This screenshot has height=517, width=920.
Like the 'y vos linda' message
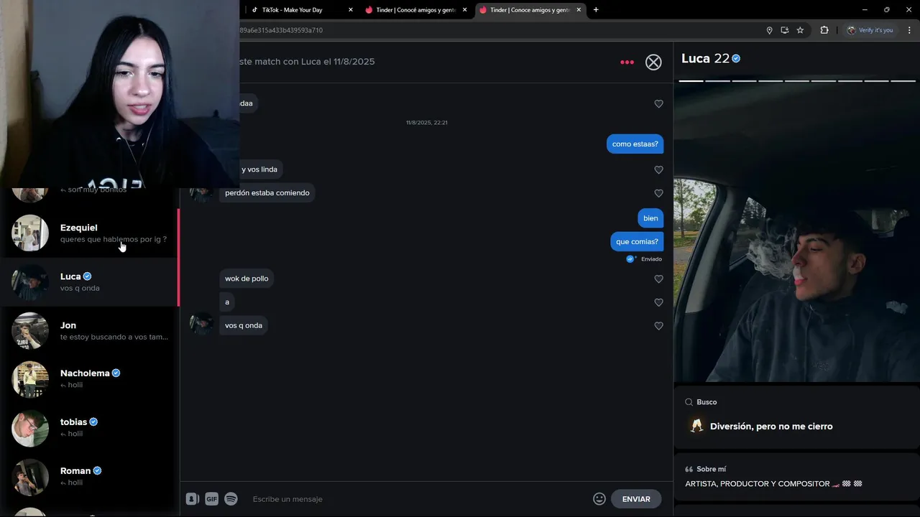pos(658,170)
